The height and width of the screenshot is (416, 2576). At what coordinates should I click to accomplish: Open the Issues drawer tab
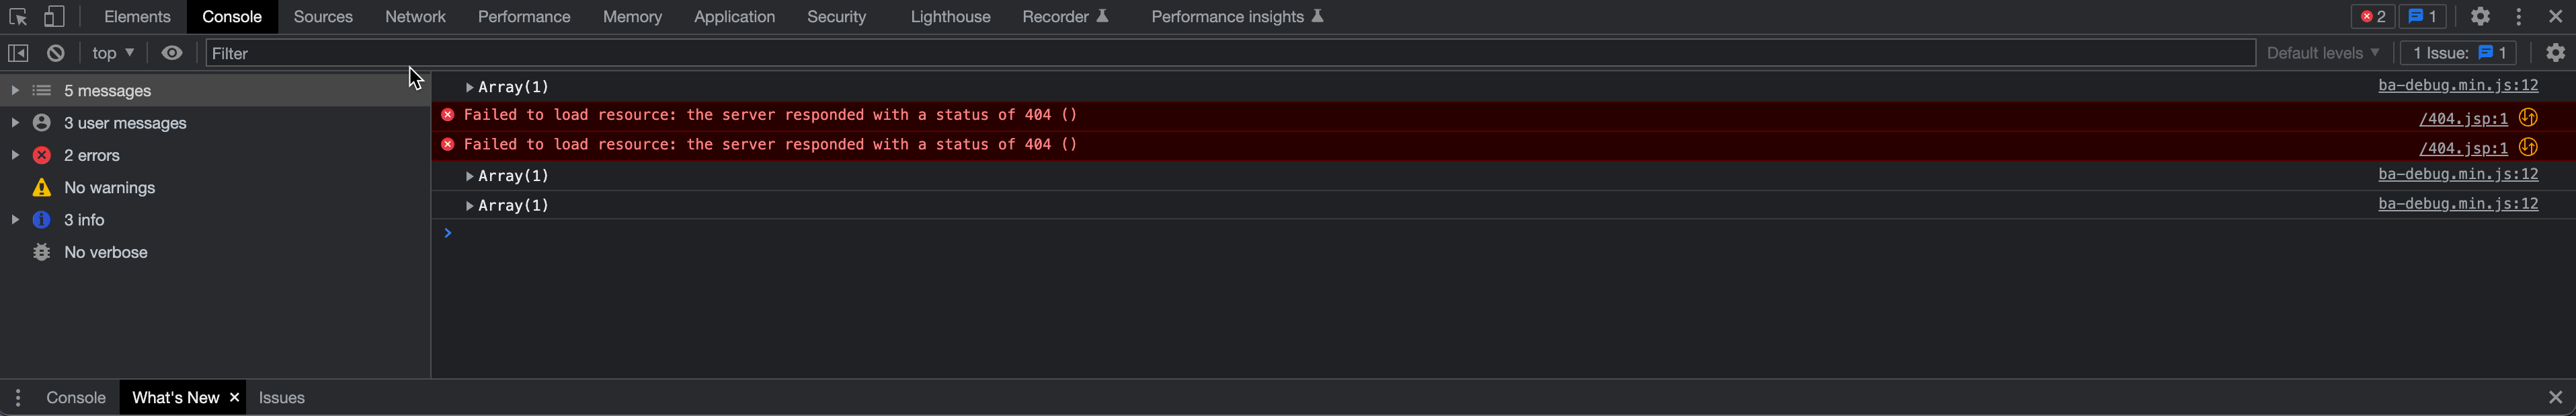(x=282, y=398)
